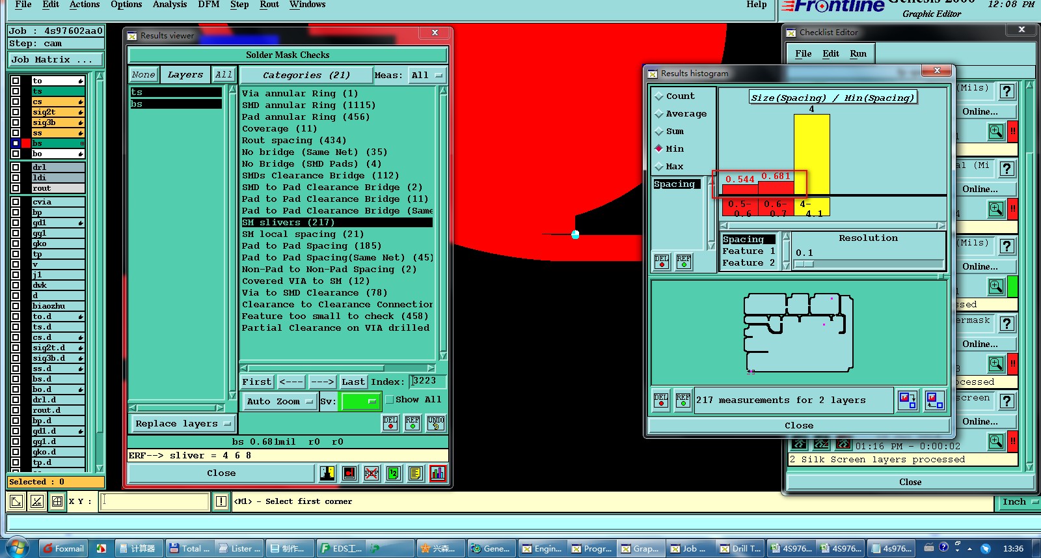Click REF icon beside UNDO in Results viewer
1041x558 pixels.
(x=412, y=423)
